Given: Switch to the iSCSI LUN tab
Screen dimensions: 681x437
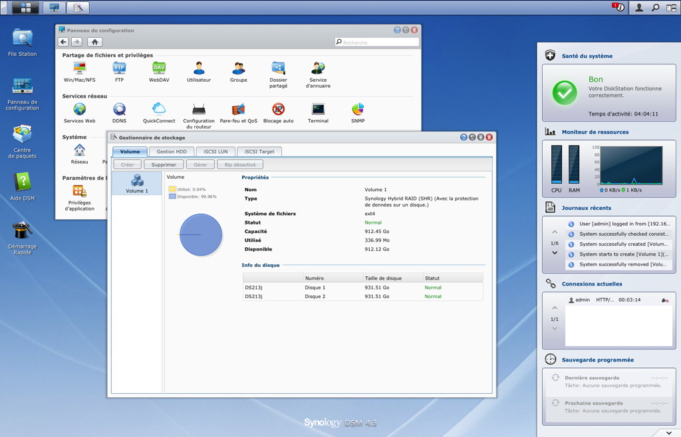Looking at the screenshot, I should (215, 151).
